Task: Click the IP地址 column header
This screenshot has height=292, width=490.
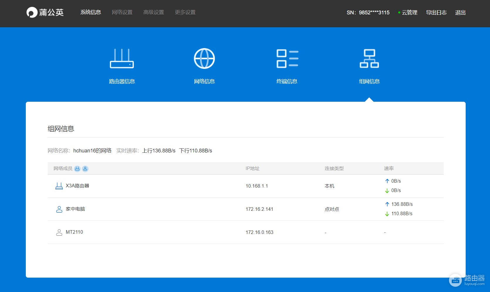Action: (252, 168)
